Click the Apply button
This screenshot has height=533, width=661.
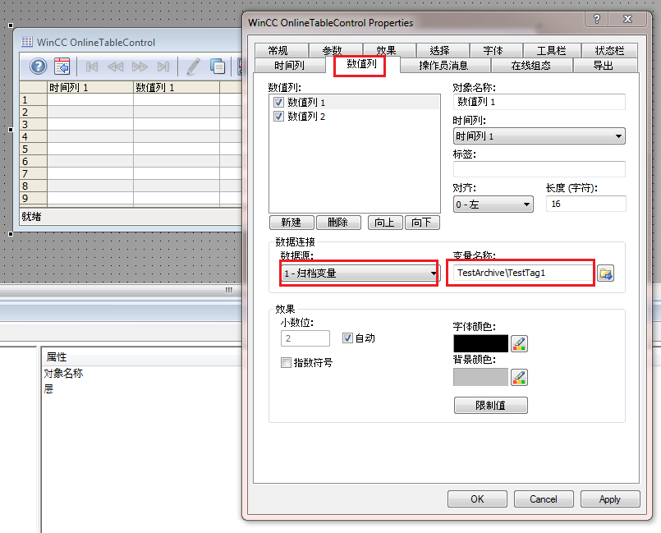610,499
